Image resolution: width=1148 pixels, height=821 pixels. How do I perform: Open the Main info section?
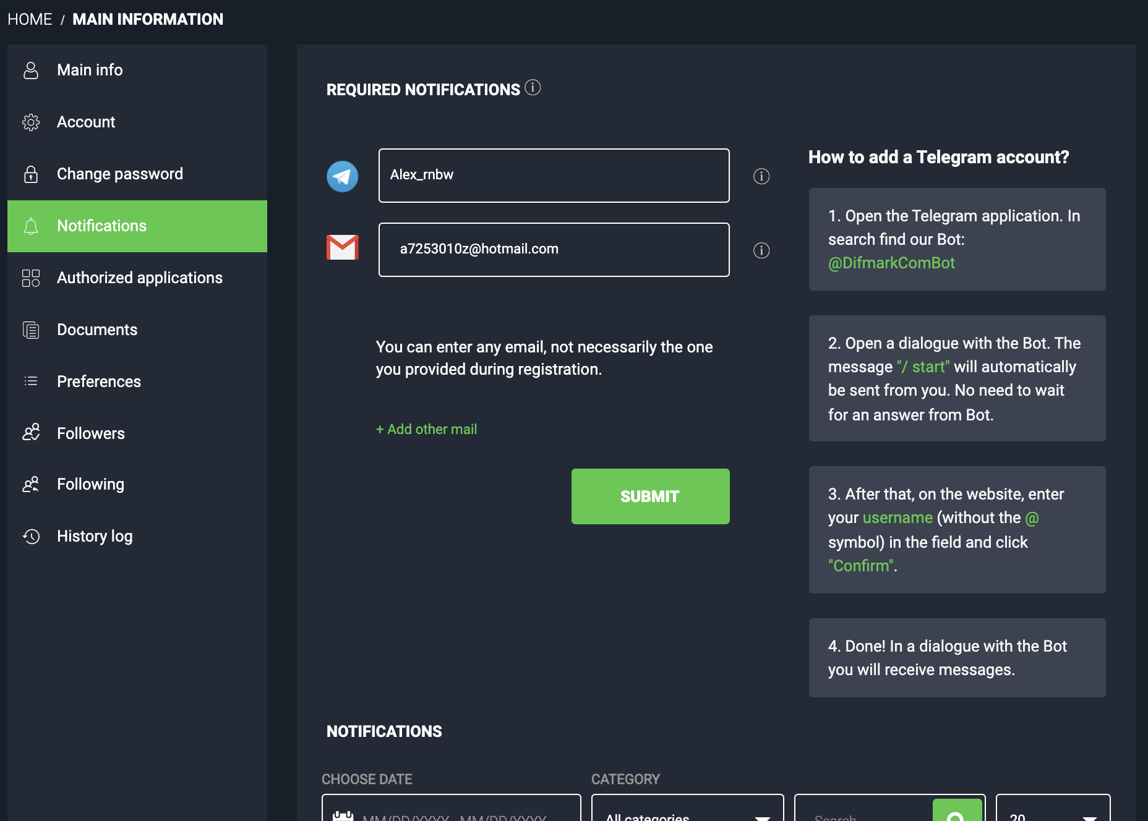pos(90,70)
